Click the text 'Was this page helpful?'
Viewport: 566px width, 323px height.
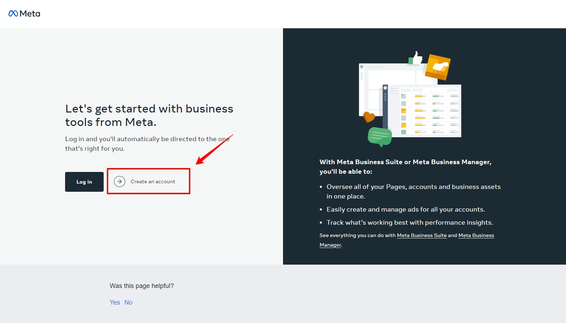[x=141, y=286]
